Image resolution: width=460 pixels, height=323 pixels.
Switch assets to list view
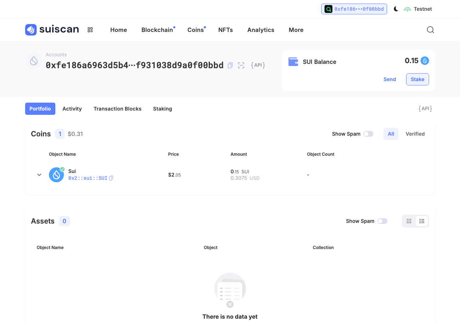pyautogui.click(x=422, y=221)
